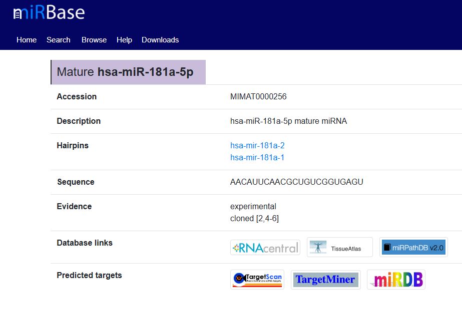Open the TissueAtlas database logo
The image size is (462, 315).
pos(339,247)
